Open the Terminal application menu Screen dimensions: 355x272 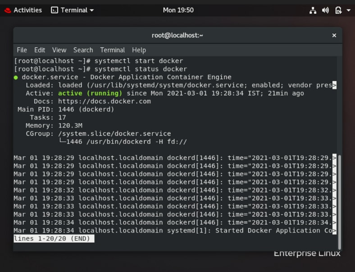click(x=72, y=10)
